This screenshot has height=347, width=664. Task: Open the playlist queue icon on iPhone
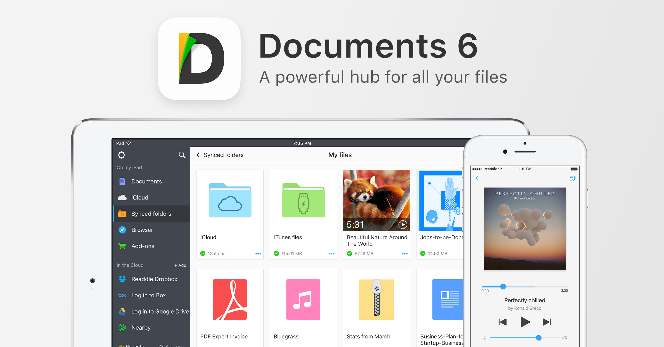(573, 178)
